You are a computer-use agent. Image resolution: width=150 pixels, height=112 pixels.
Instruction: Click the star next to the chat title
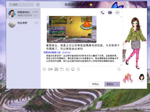click(x=91, y=5)
